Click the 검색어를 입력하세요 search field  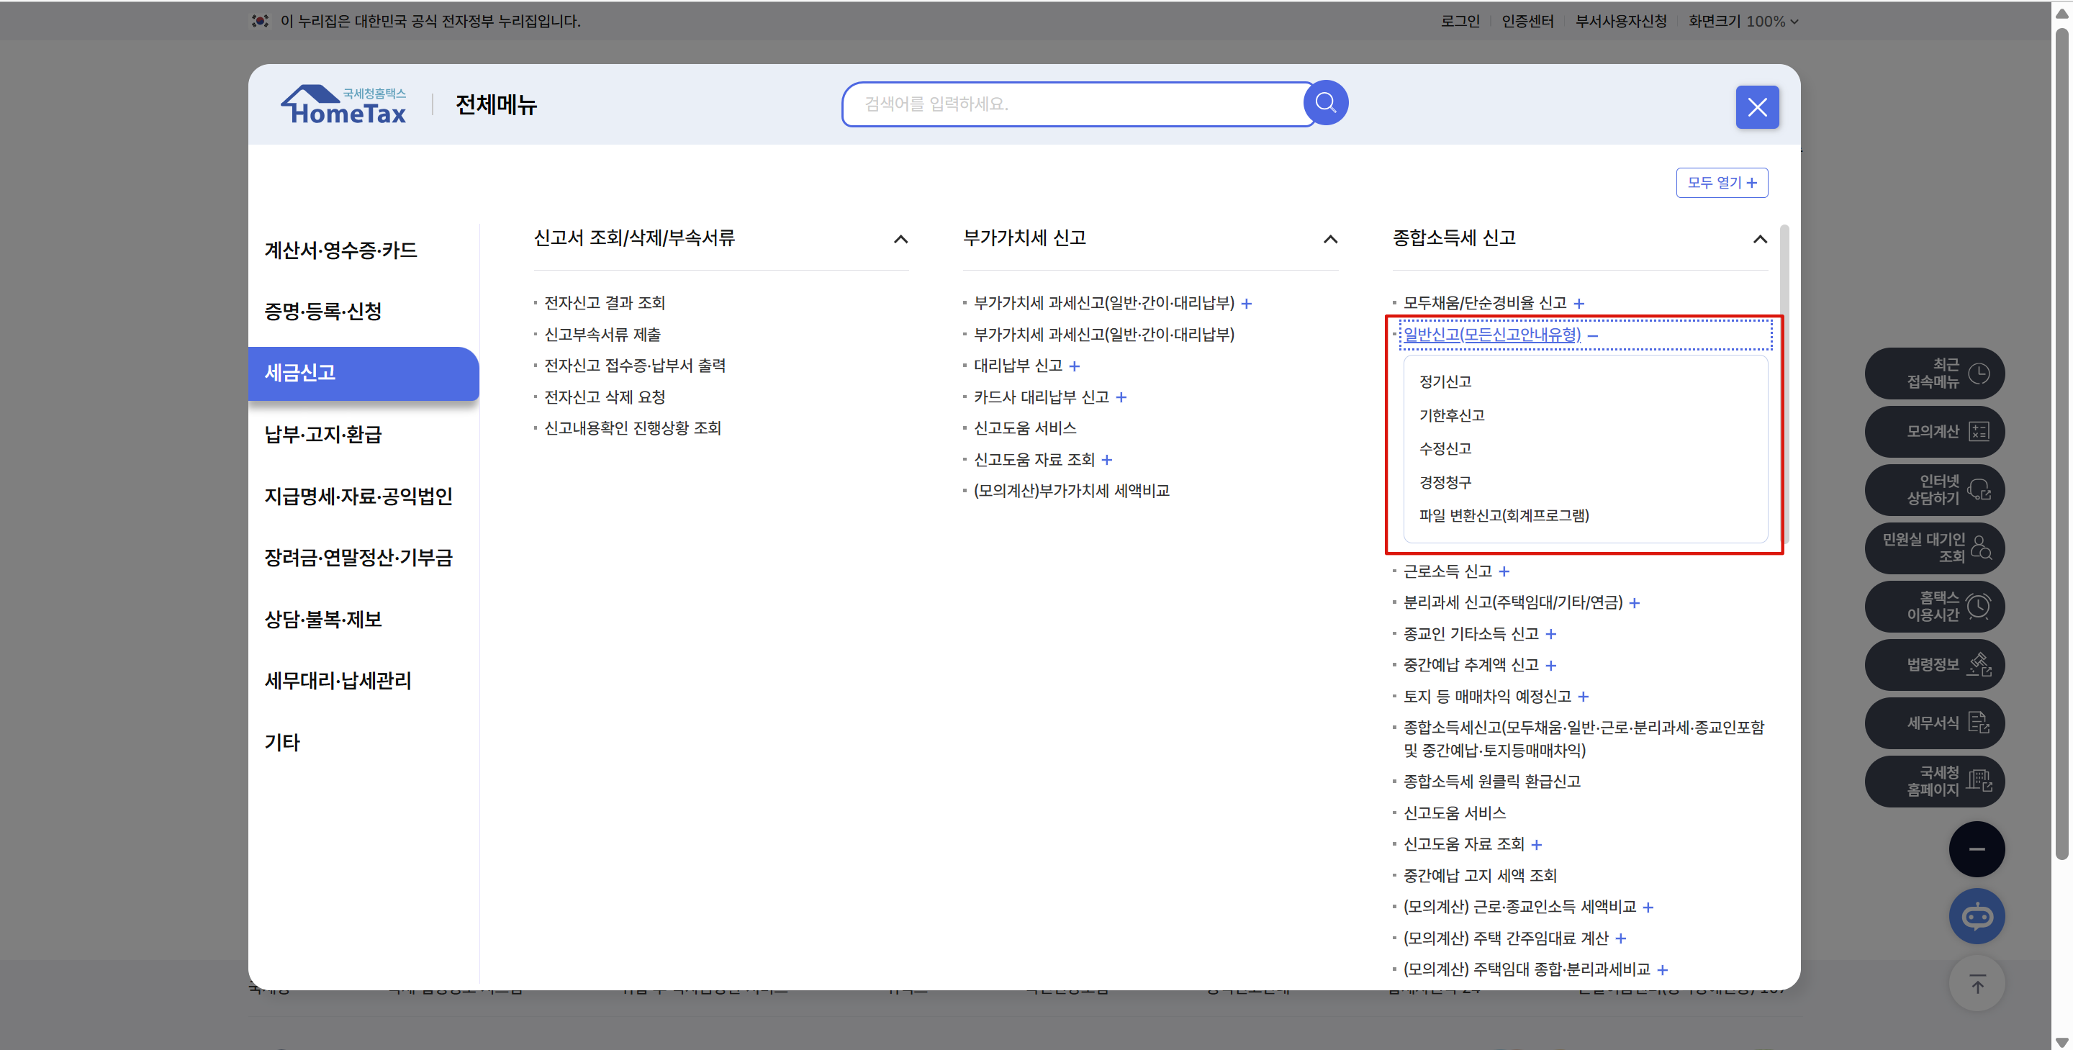[x=1070, y=104]
